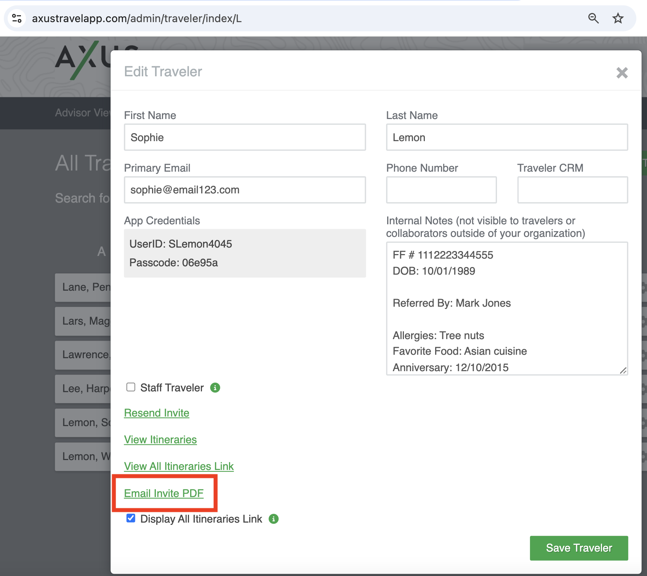Click the Resend Invite link
647x576 pixels.
[x=157, y=413]
